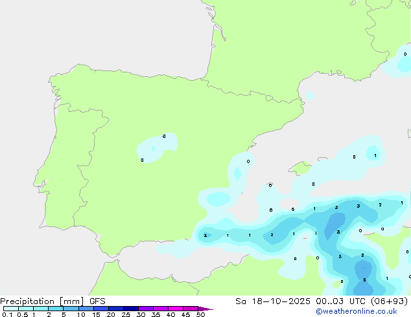Click the 0.1–0.5 mm legend color swatch

click(x=11, y=309)
